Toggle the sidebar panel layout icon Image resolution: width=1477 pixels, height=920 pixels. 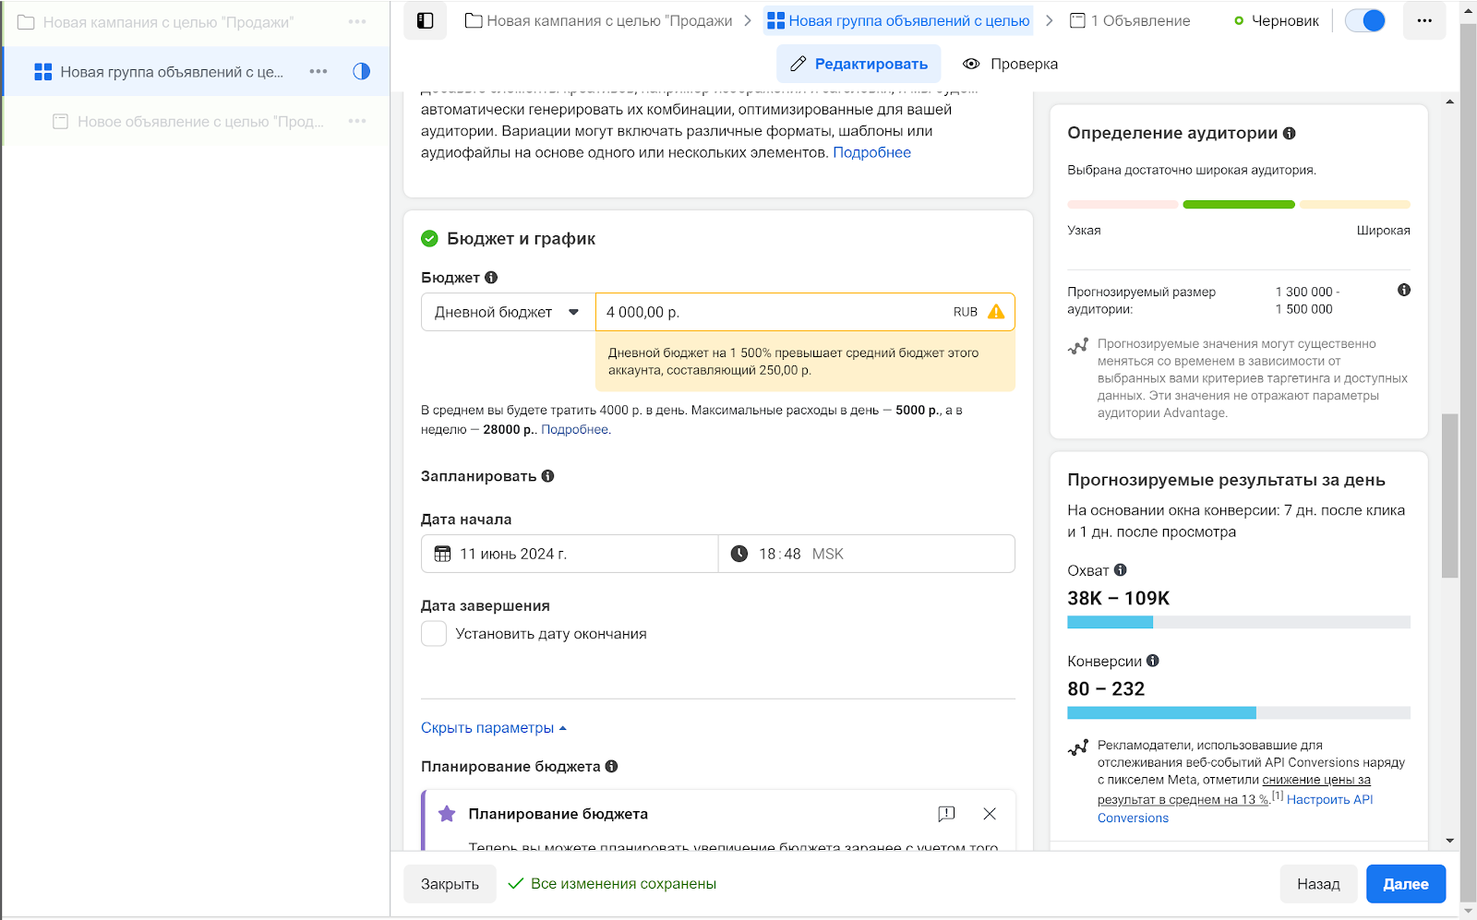click(425, 20)
